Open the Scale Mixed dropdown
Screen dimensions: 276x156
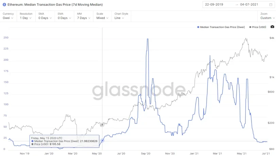point(102,18)
